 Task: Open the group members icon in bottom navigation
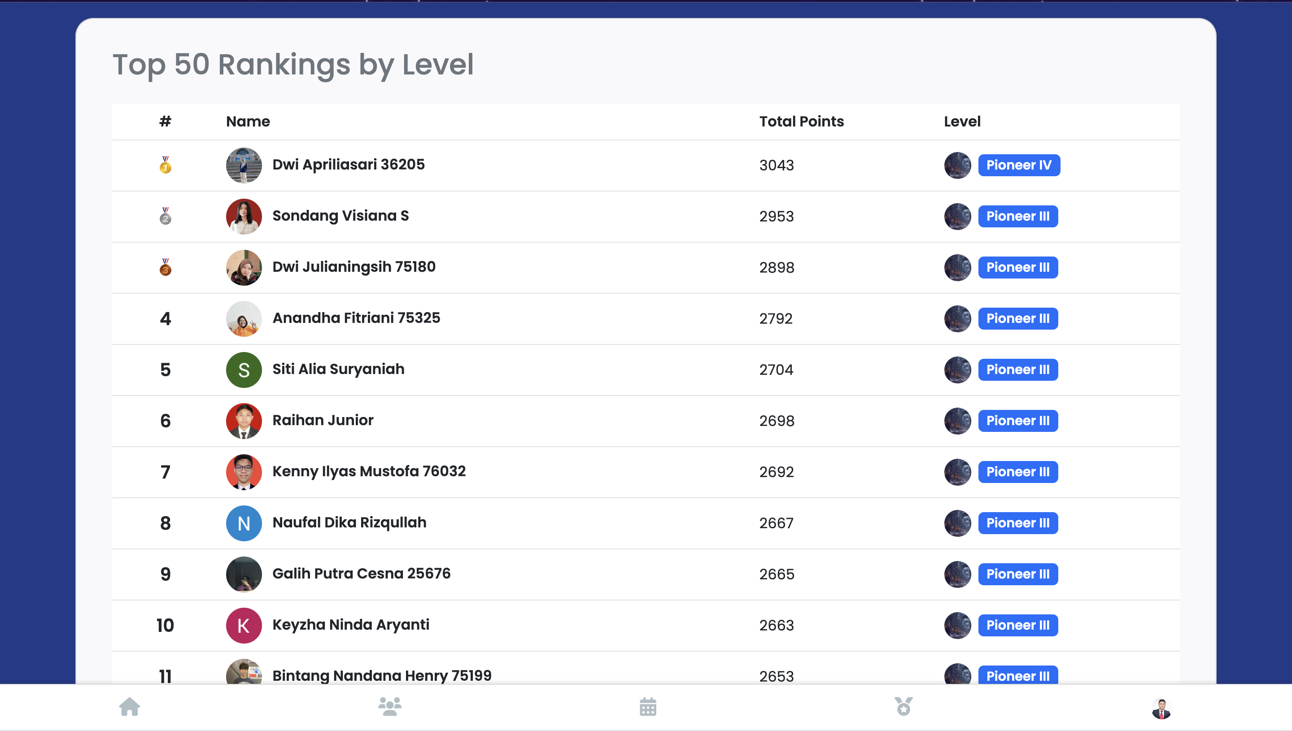coord(390,706)
